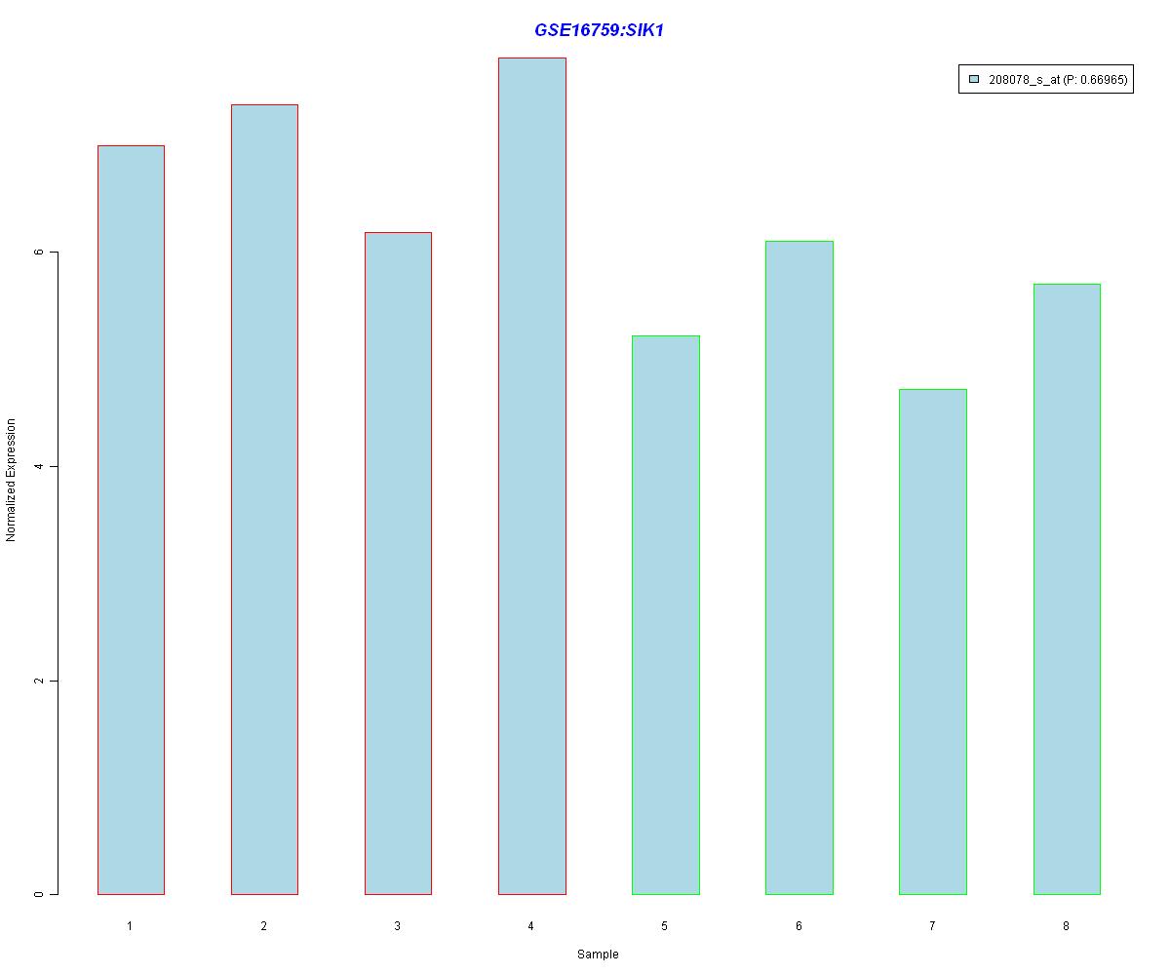Screen dimensions: 1170x975
Task: Select the shortest bar, sample 7
Action: 932,642
